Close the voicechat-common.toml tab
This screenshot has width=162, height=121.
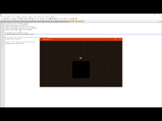pos(14,21)
